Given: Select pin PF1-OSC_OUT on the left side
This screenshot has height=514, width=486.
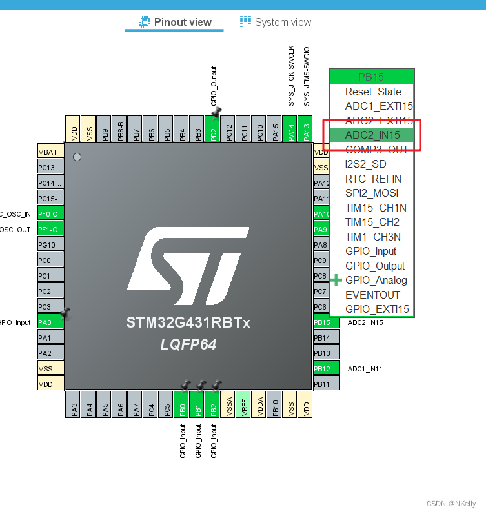Looking at the screenshot, I should pyautogui.click(x=51, y=230).
